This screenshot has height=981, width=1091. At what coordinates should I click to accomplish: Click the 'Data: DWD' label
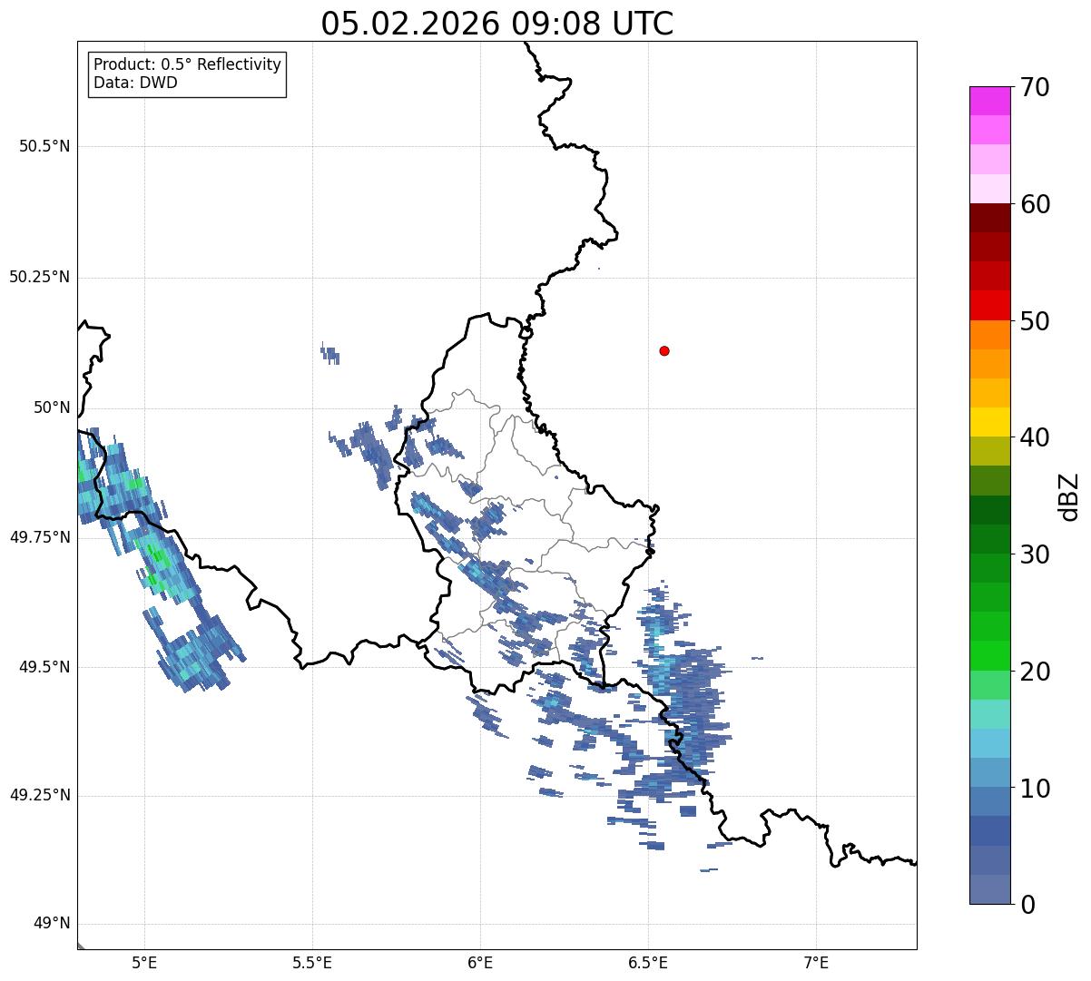135,83
